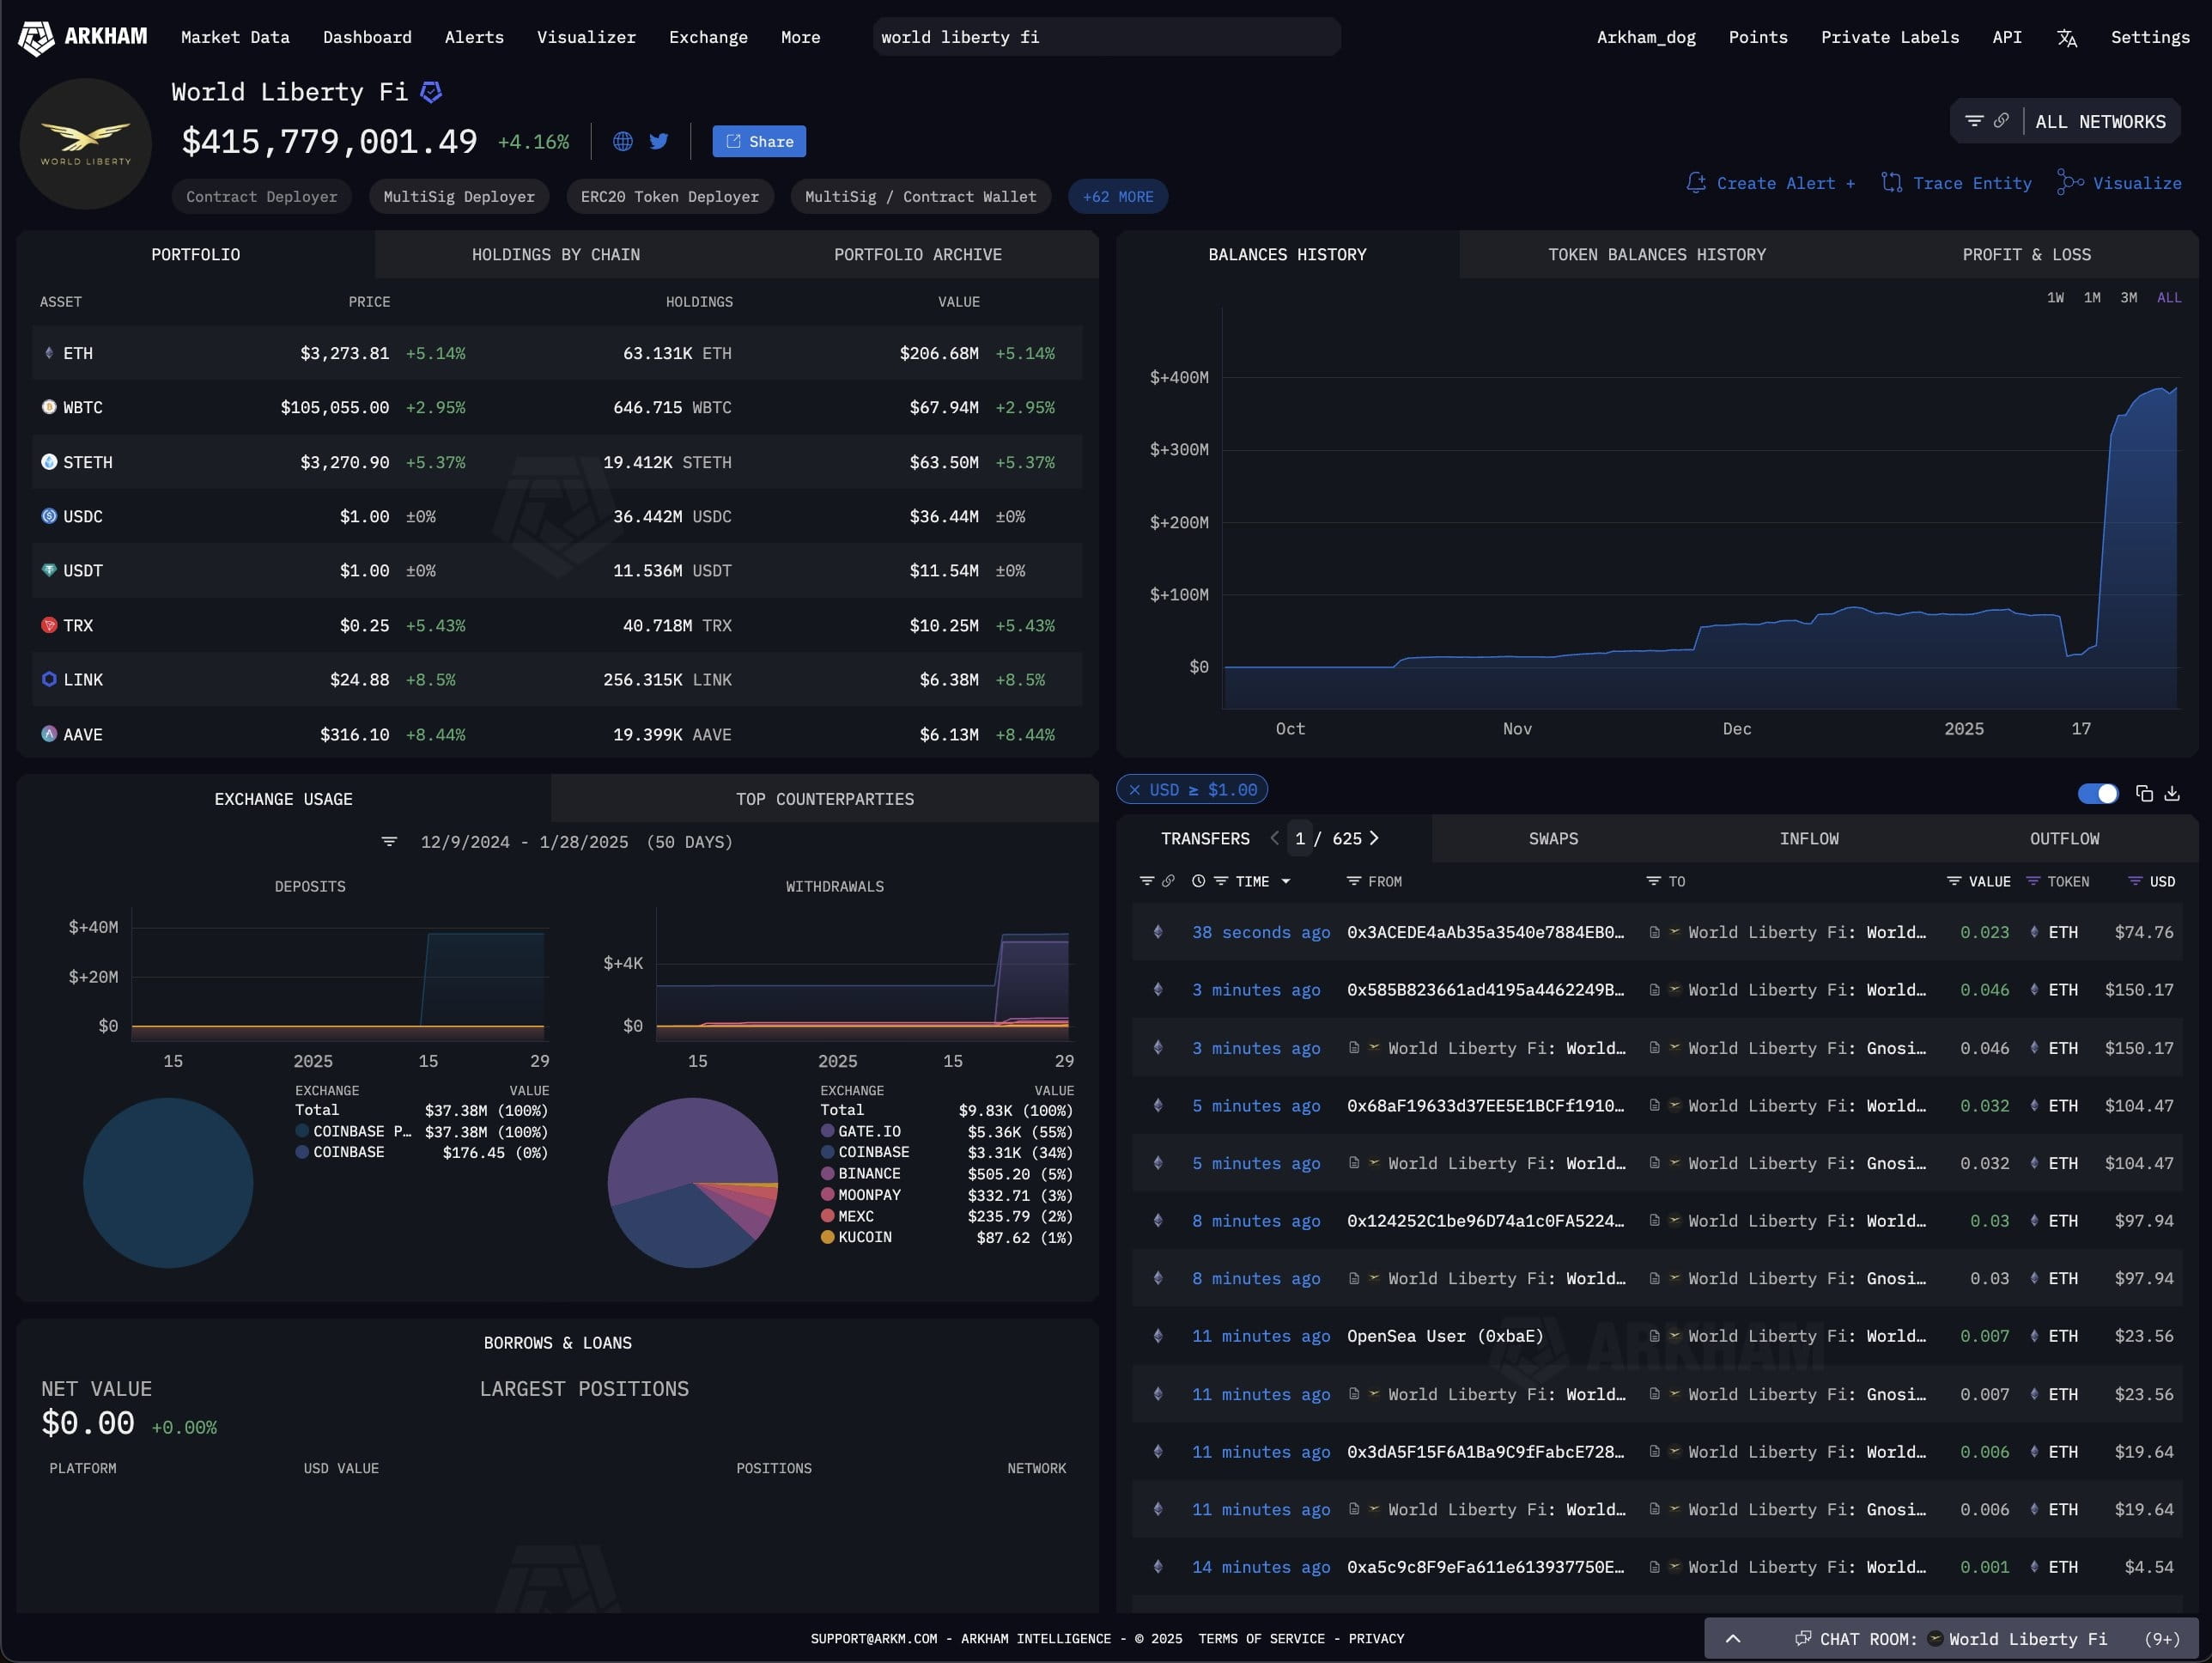Viewport: 2212px width, 1663px height.
Task: Open the entity's Twitter bird icon
Action: [x=659, y=141]
